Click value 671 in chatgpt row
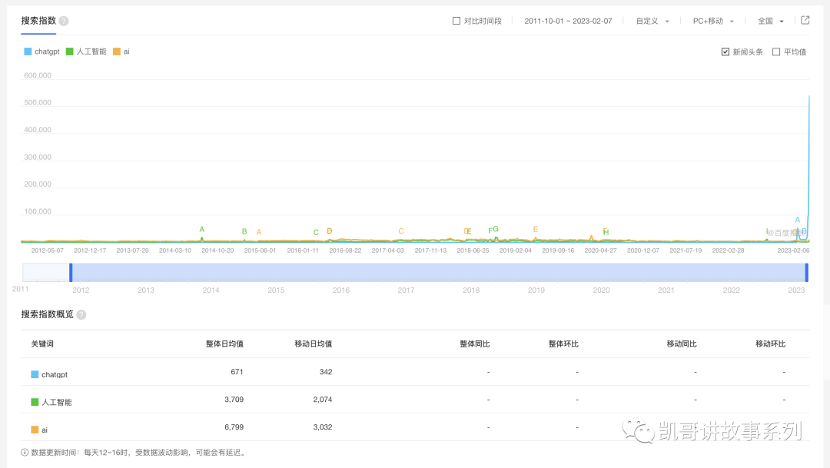The image size is (830, 468). pyautogui.click(x=237, y=372)
